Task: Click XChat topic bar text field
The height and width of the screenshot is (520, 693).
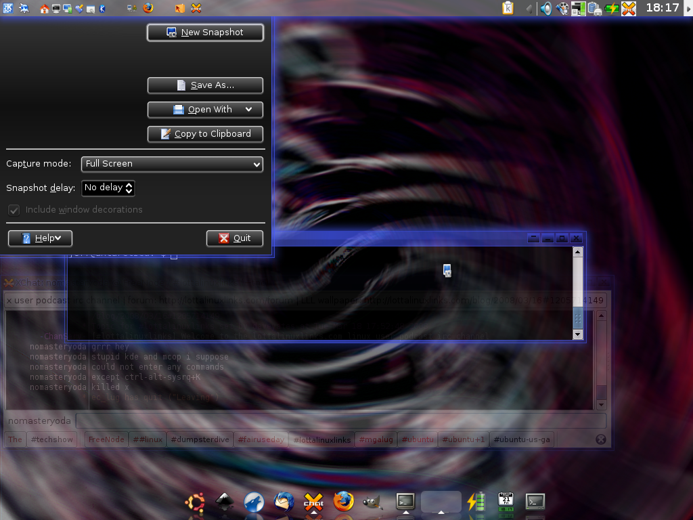Action: [305, 300]
